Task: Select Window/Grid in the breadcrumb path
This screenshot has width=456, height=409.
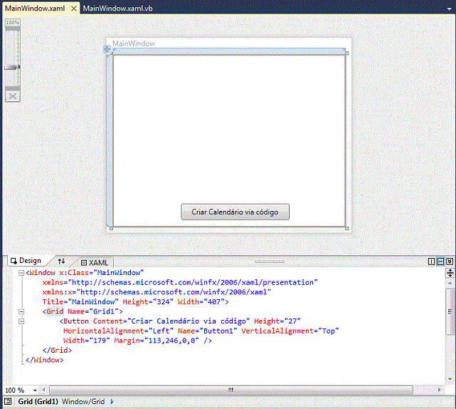Action: pos(83,401)
